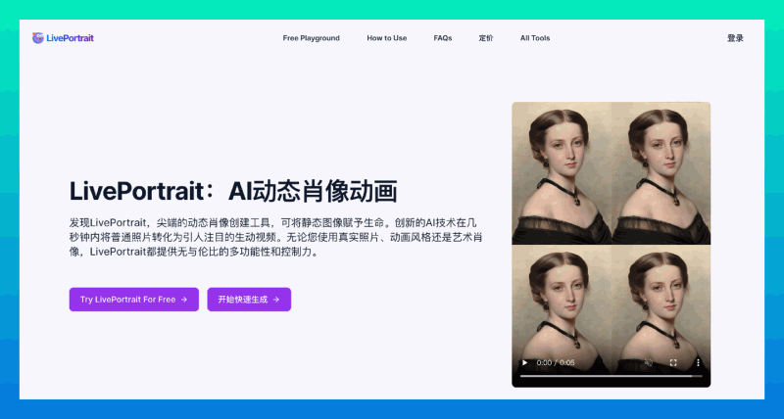The image size is (784, 419).
Task: Click the 登录 login link
Action: pyautogui.click(x=735, y=38)
